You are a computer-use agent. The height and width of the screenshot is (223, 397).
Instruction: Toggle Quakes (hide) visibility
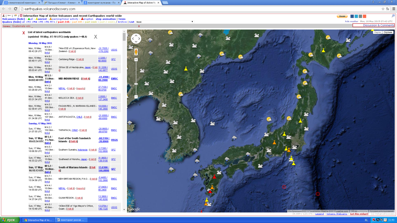(x=12, y=22)
